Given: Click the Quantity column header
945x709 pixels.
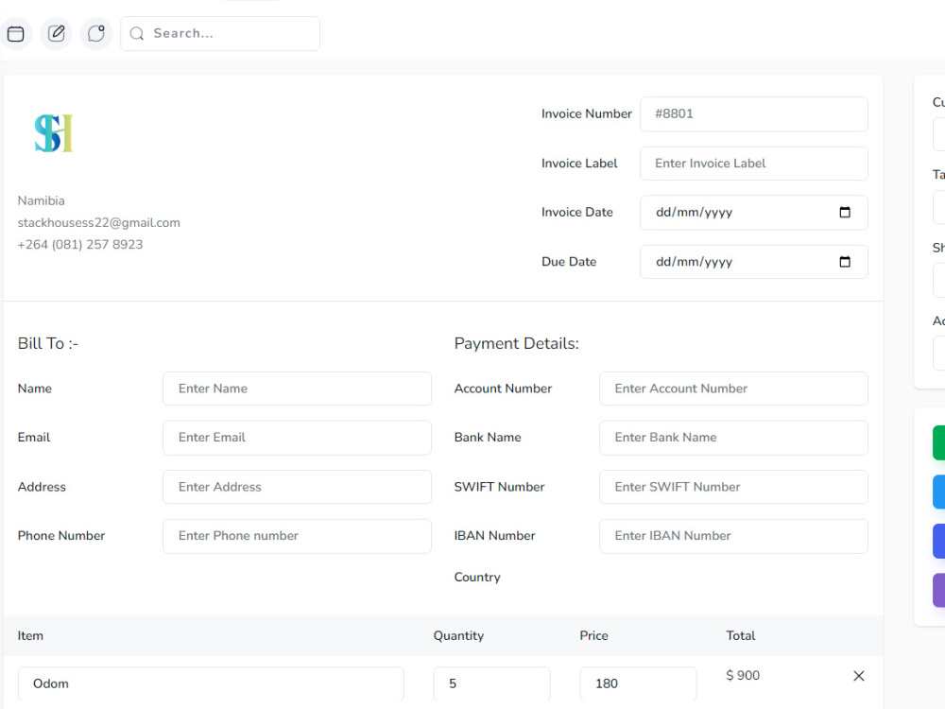Looking at the screenshot, I should (458, 635).
